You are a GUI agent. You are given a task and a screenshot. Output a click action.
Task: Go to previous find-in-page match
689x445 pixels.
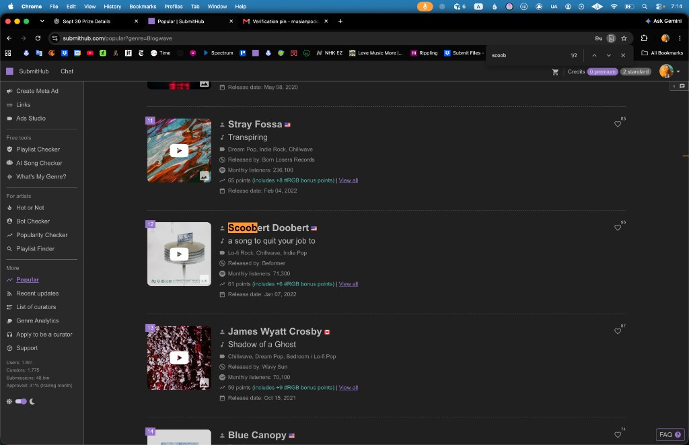pyautogui.click(x=594, y=55)
